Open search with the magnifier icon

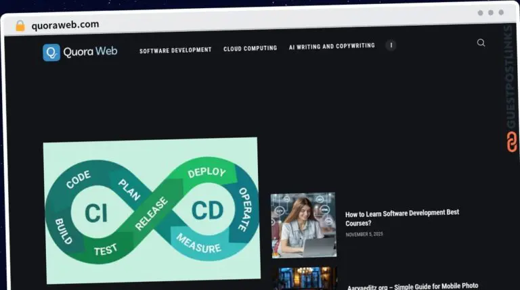pos(481,43)
